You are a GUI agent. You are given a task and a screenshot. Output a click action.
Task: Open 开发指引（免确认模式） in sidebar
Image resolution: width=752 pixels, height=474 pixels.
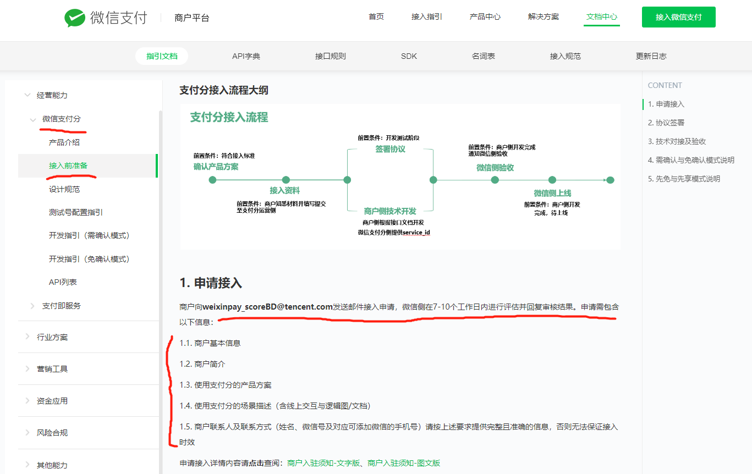point(90,259)
